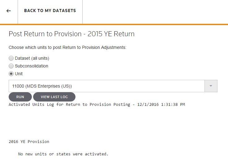Go back to My Datasets
Viewport: 228px width, 160px height.
tap(50, 11)
